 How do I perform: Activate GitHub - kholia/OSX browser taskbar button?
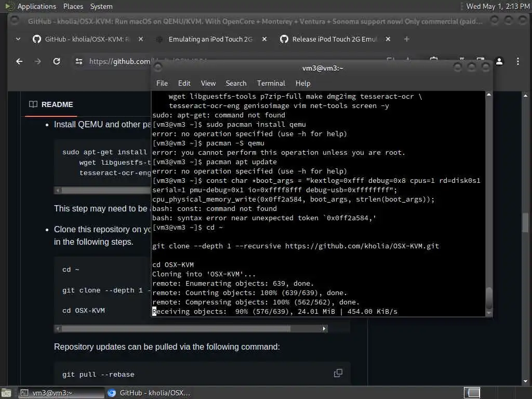[x=149, y=393]
